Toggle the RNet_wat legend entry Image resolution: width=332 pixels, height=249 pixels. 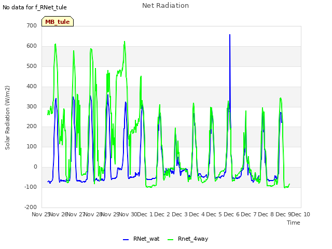141,239
